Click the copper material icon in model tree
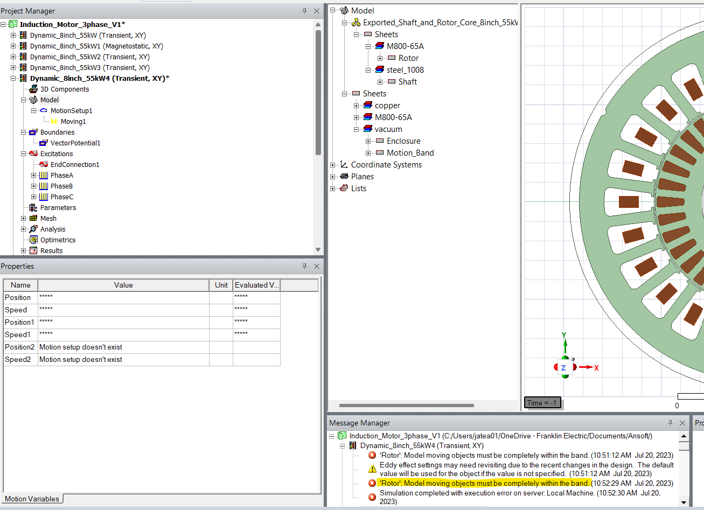This screenshot has height=510, width=704. [x=368, y=105]
